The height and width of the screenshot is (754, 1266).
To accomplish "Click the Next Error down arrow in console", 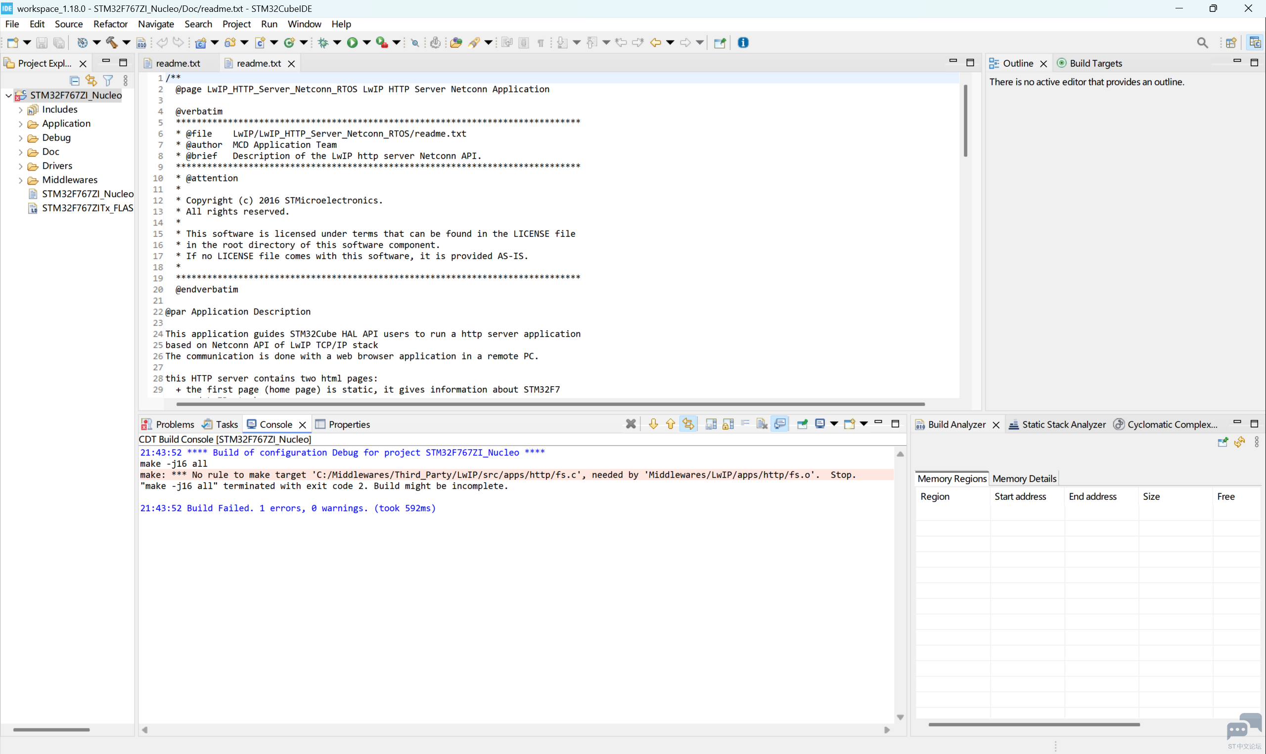I will tap(653, 424).
